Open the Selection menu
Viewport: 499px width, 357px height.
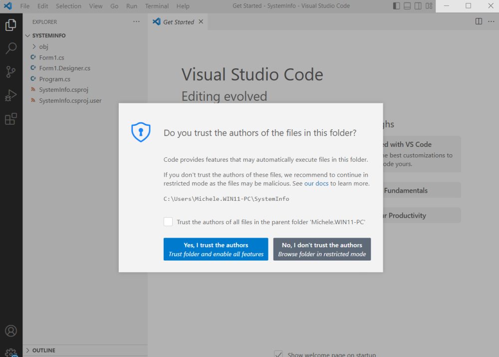[x=68, y=6]
